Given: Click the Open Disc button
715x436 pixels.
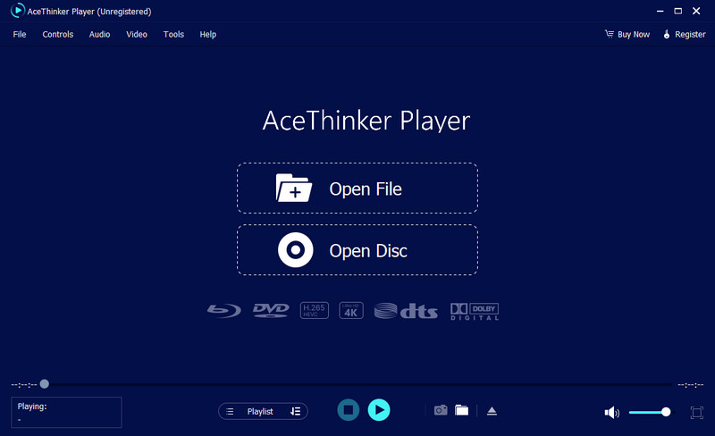Looking at the screenshot, I should (x=357, y=250).
